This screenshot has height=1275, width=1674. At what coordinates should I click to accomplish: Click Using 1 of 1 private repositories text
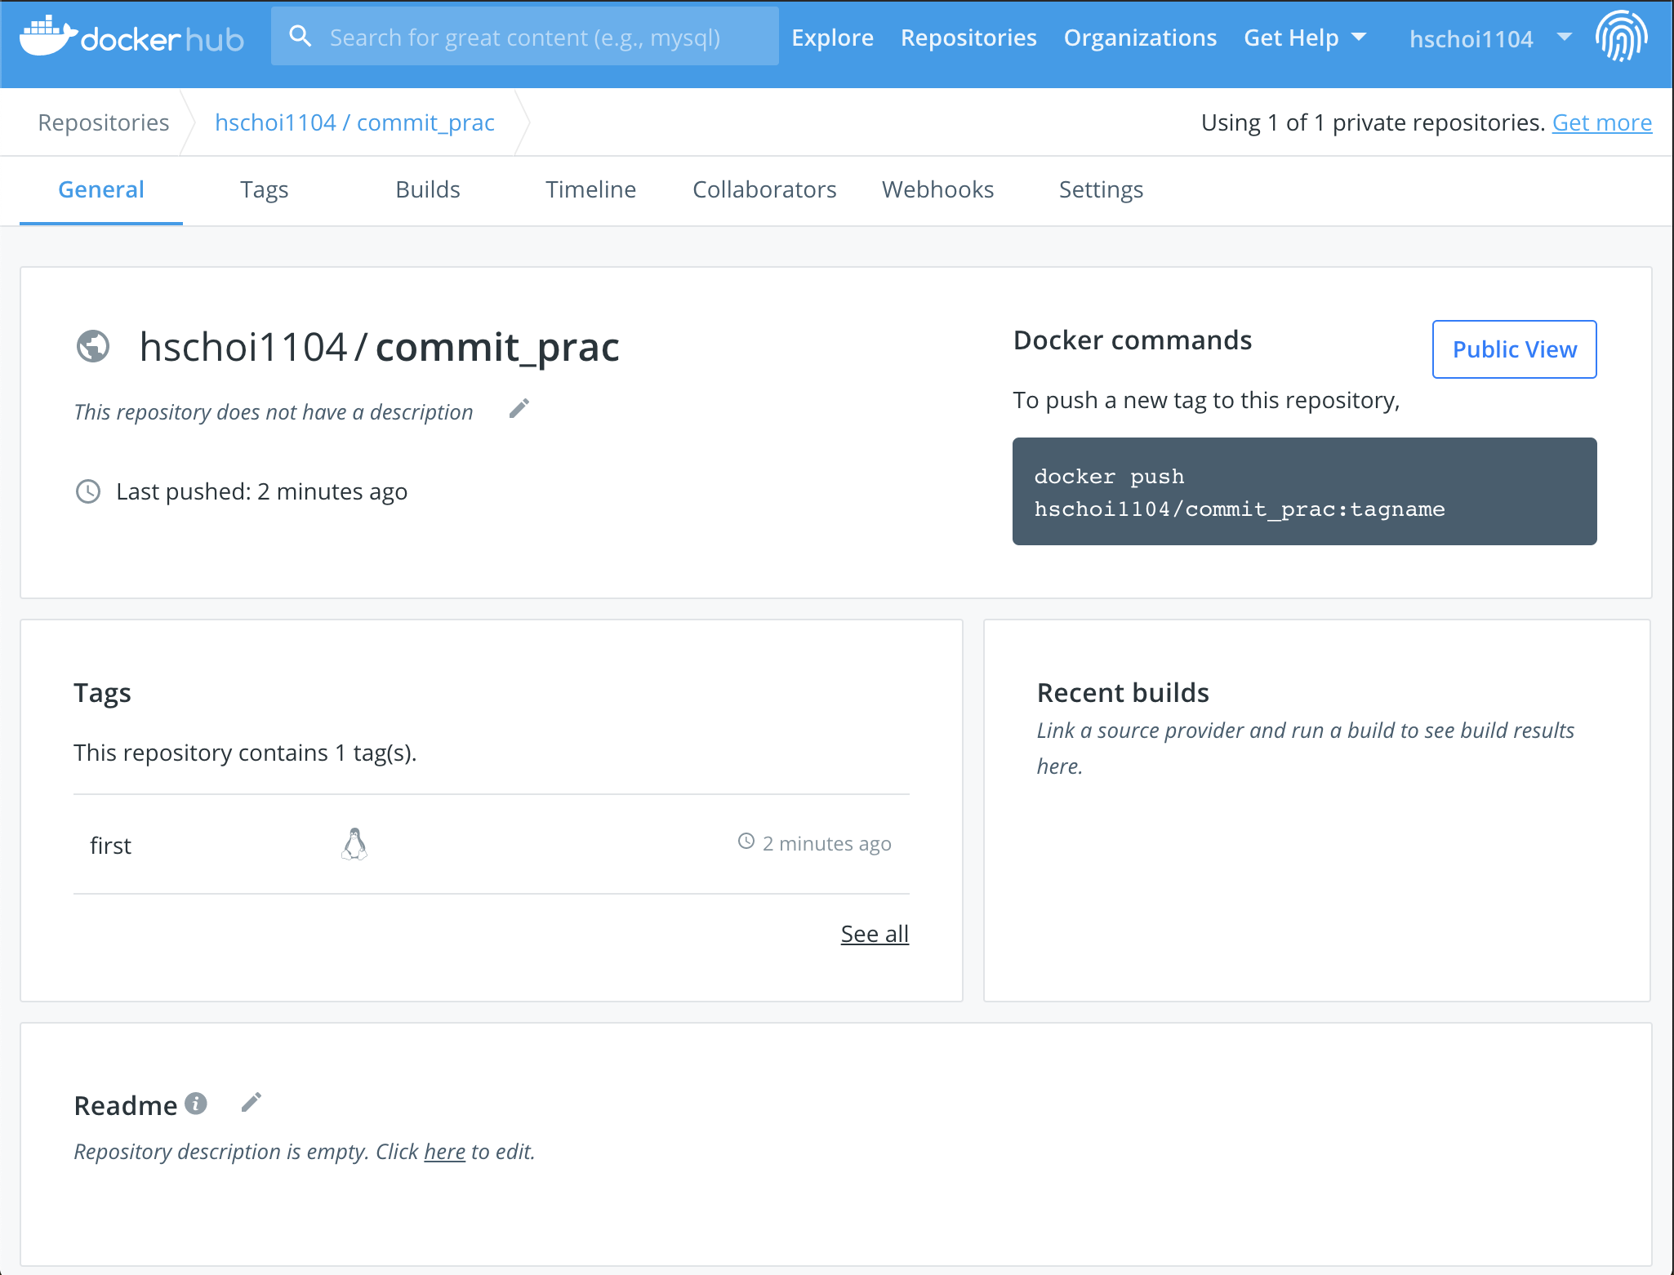tap(1373, 122)
